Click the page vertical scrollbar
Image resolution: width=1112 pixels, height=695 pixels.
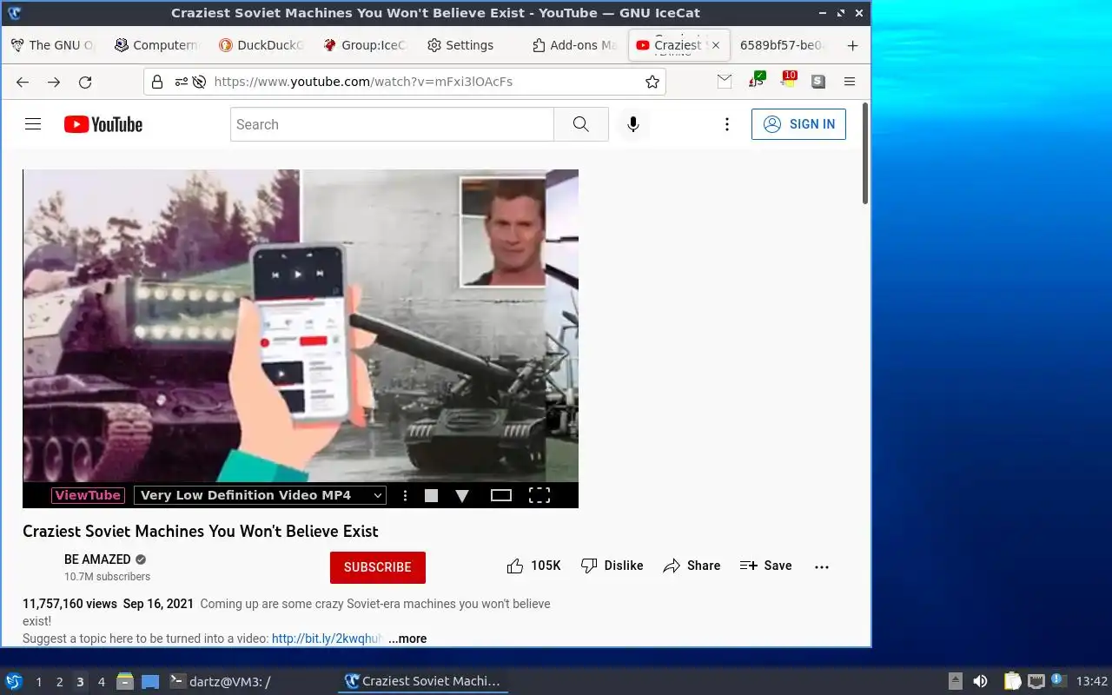point(865,154)
